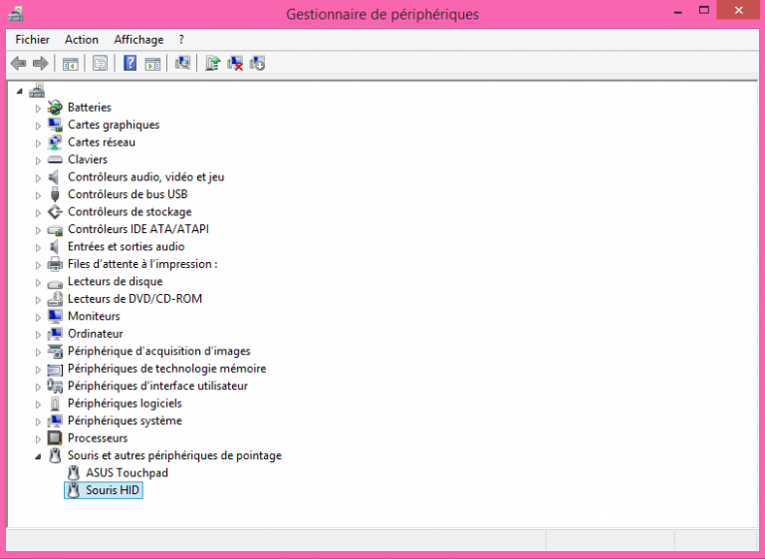This screenshot has height=559, width=765.
Task: Click the Update driver toolbar icon
Action: (x=212, y=64)
